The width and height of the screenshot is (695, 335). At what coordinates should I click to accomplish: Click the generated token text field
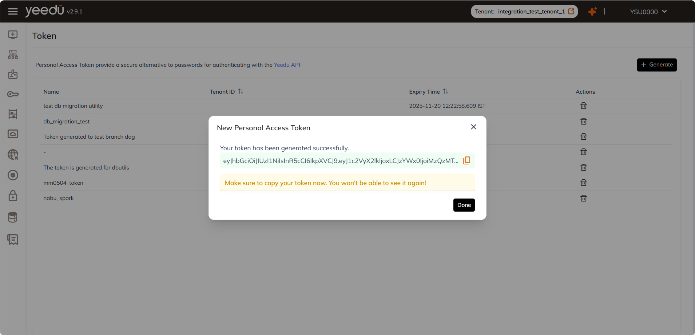click(341, 161)
